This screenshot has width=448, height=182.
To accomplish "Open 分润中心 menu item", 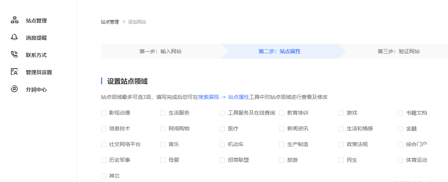I will coord(36,90).
